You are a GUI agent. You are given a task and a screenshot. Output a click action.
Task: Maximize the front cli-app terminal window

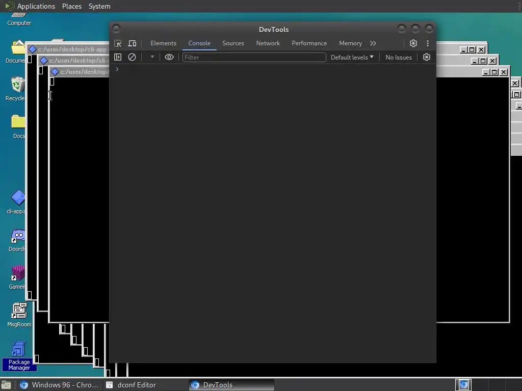(494, 72)
